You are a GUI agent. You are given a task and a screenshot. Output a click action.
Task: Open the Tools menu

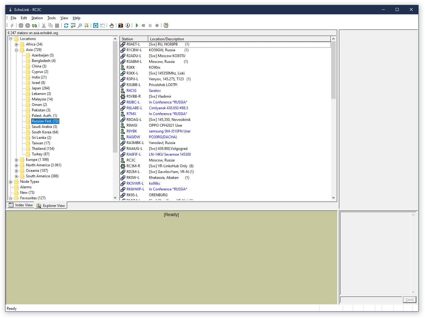(x=51, y=18)
